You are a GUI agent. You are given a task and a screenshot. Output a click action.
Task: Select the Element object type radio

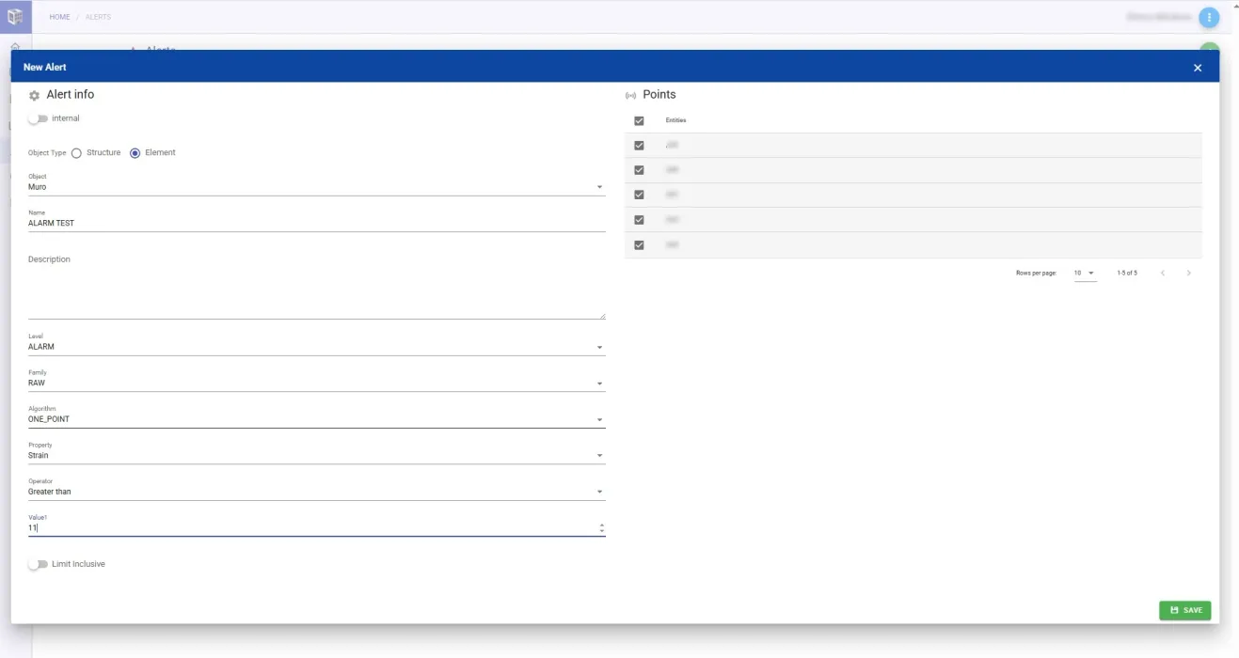click(x=135, y=153)
